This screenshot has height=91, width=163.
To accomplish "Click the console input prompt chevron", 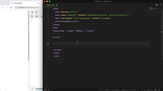I will click(x=32, y=20).
